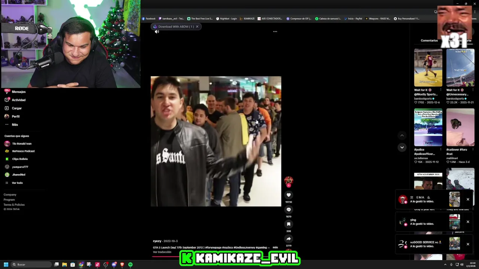Mute the TikTok video sound

pos(157,32)
